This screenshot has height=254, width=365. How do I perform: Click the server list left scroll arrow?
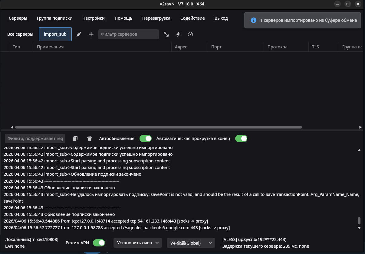click(x=12, y=127)
